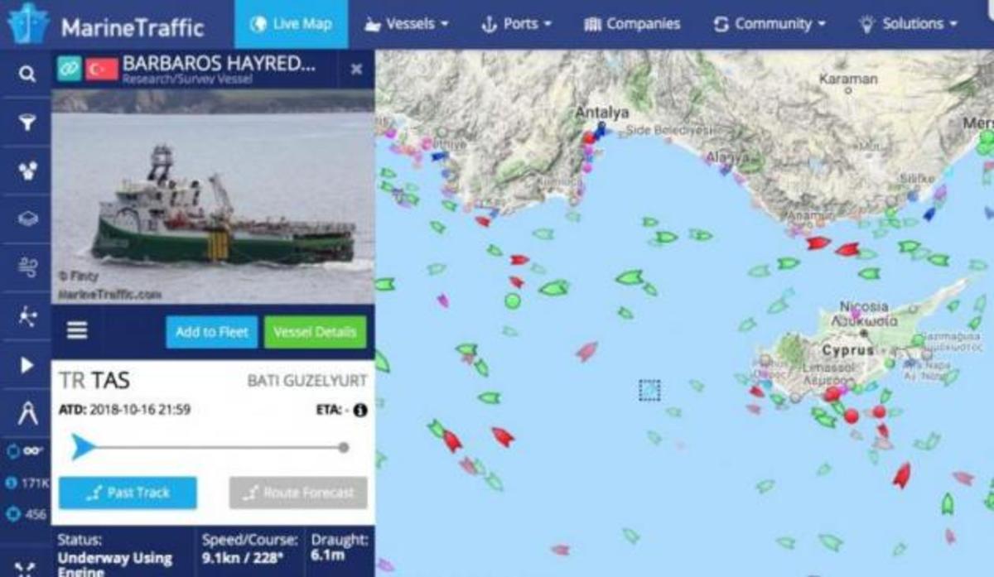
Task: Open the Companies menu item
Action: (632, 24)
